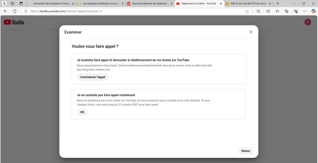The image size is (318, 163).
Task: Open the Collections icon
Action: [x=287, y=11]
